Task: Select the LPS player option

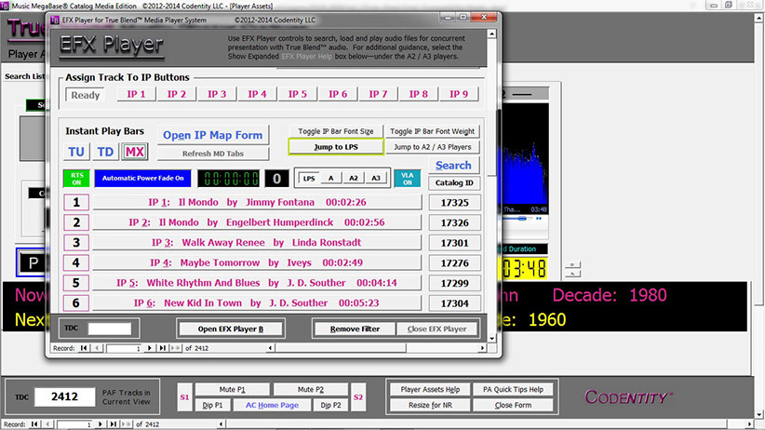Action: pyautogui.click(x=308, y=178)
